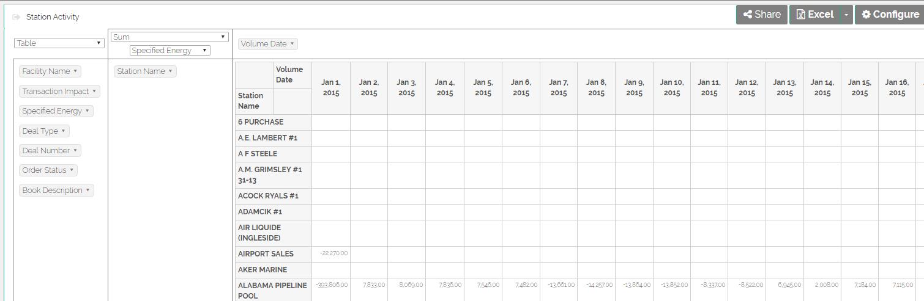Click the Jan 1, 2015 column header
924x301 pixels.
[x=331, y=87]
